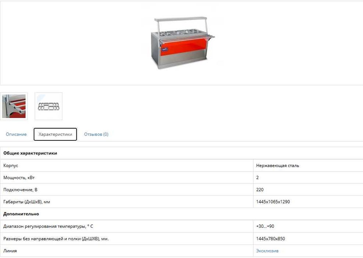Click the 1445x1065x1290 dimensions value
Image resolution: width=363 pixels, height=258 pixels.
(273, 202)
